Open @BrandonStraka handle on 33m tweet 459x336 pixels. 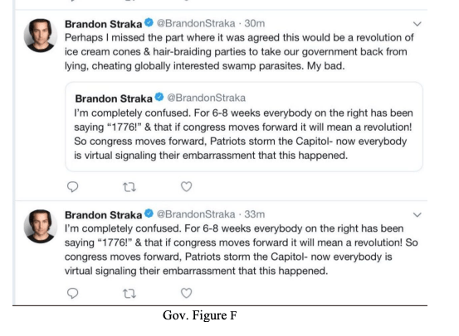click(x=196, y=214)
